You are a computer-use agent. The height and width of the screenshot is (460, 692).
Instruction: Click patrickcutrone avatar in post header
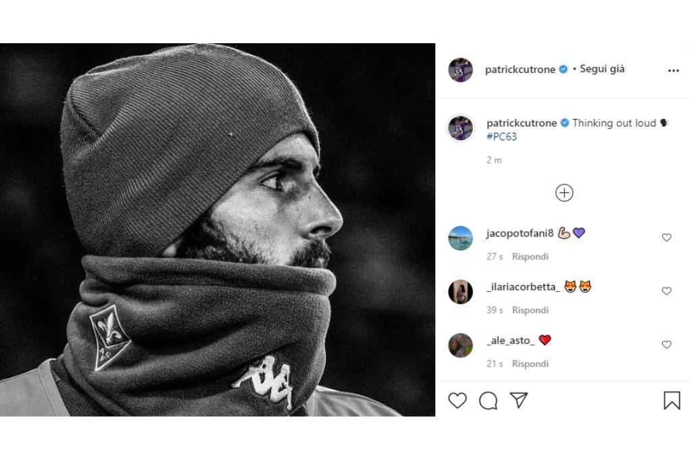460,70
